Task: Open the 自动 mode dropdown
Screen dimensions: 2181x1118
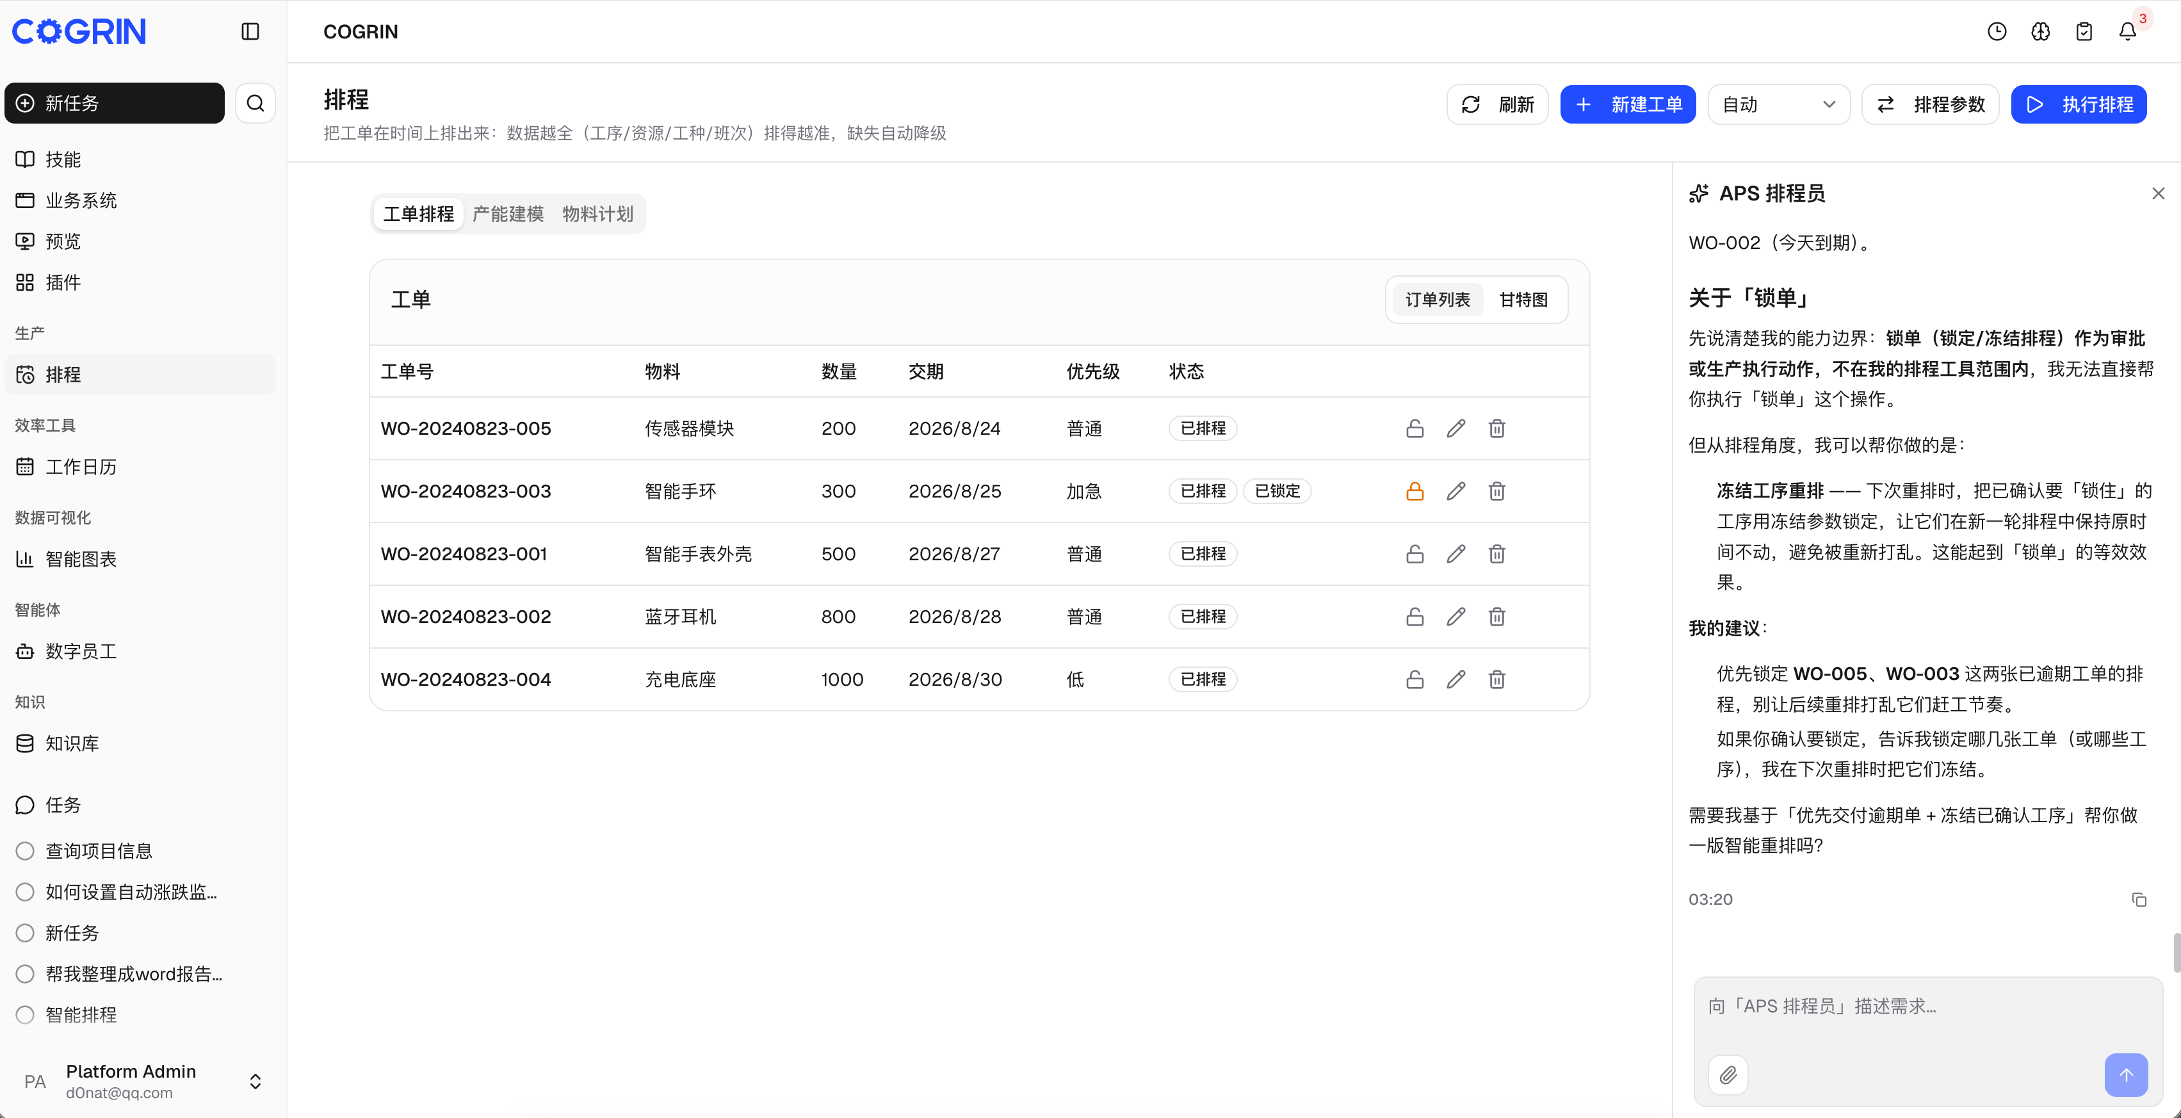Action: click(1779, 104)
